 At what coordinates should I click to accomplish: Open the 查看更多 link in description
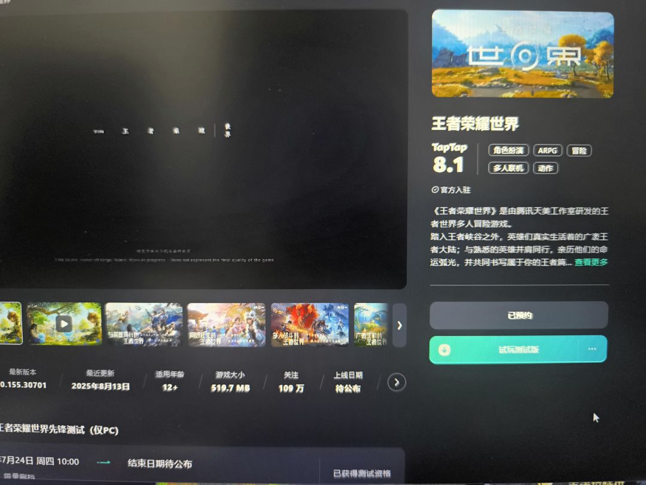click(x=591, y=262)
